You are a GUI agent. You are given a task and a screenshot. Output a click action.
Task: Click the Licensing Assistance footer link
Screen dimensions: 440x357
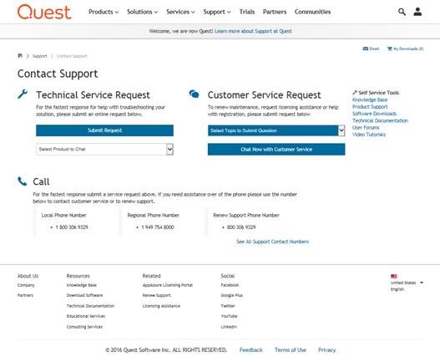pyautogui.click(x=161, y=306)
